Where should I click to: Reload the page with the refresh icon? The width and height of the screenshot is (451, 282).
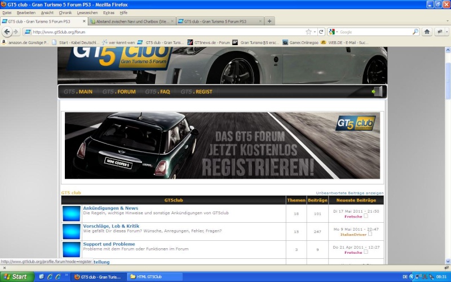tap(321, 32)
